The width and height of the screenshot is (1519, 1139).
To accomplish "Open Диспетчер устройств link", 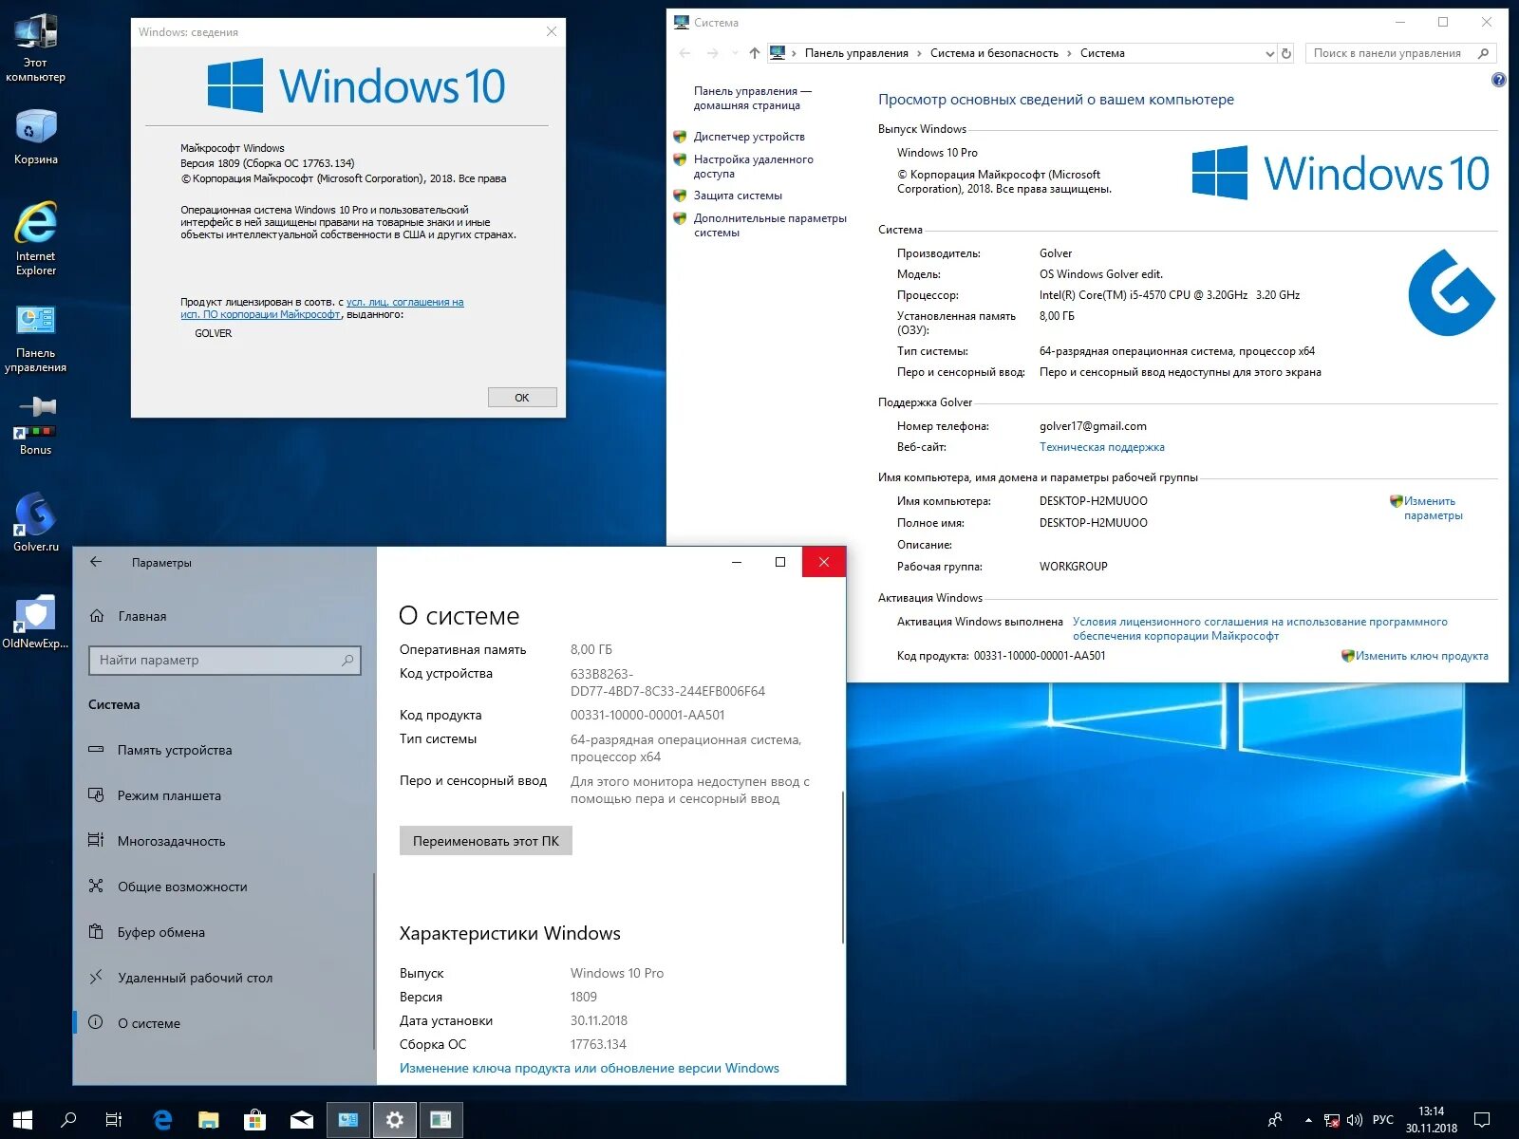I will tap(749, 137).
